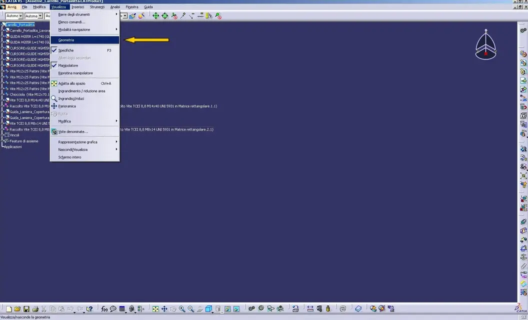Select Vincoli node in tree
The width and height of the screenshot is (528, 320).
point(14,135)
